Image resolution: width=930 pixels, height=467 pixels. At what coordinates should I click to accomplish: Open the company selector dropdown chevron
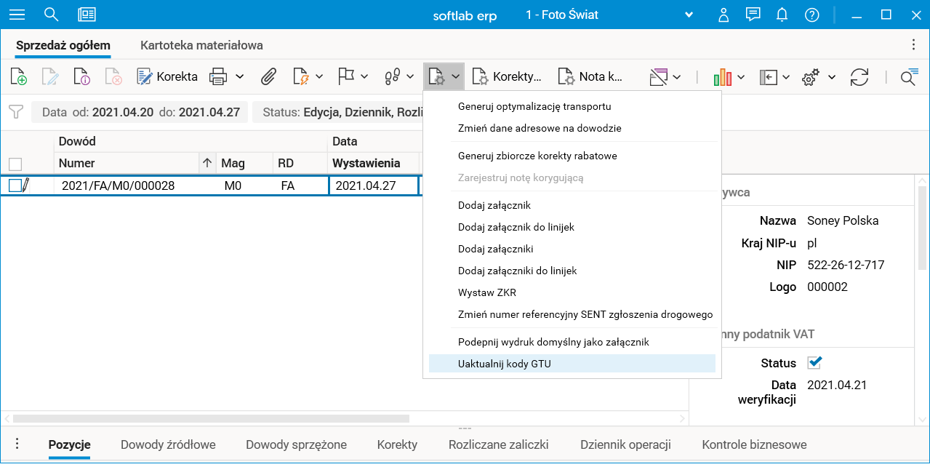point(689,15)
